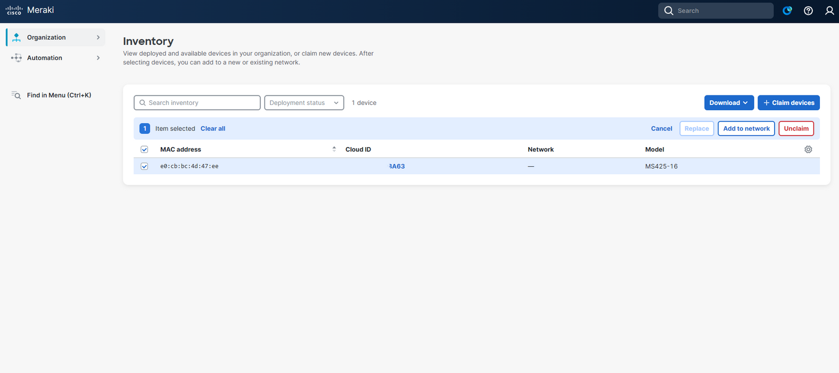Sort by MAC address arrow icon
This screenshot has height=373, width=839.
[x=334, y=149]
